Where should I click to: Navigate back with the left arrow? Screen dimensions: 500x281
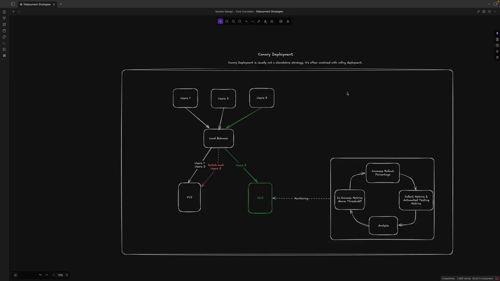coord(13,12)
